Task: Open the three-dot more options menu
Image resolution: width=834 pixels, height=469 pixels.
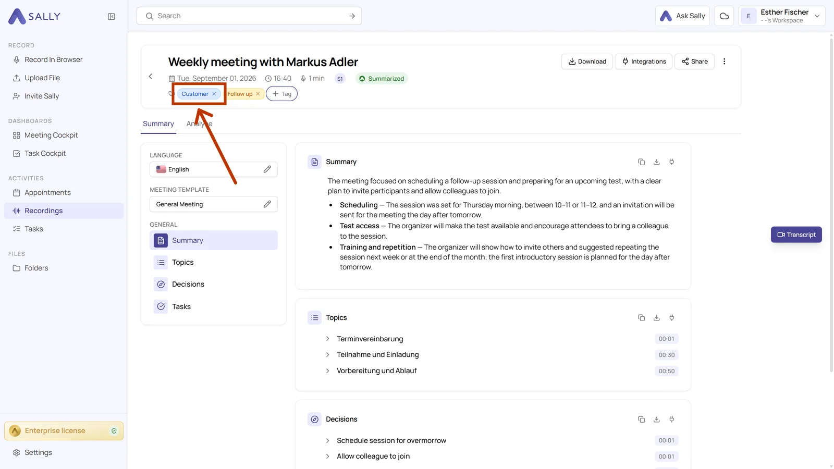Action: click(724, 61)
